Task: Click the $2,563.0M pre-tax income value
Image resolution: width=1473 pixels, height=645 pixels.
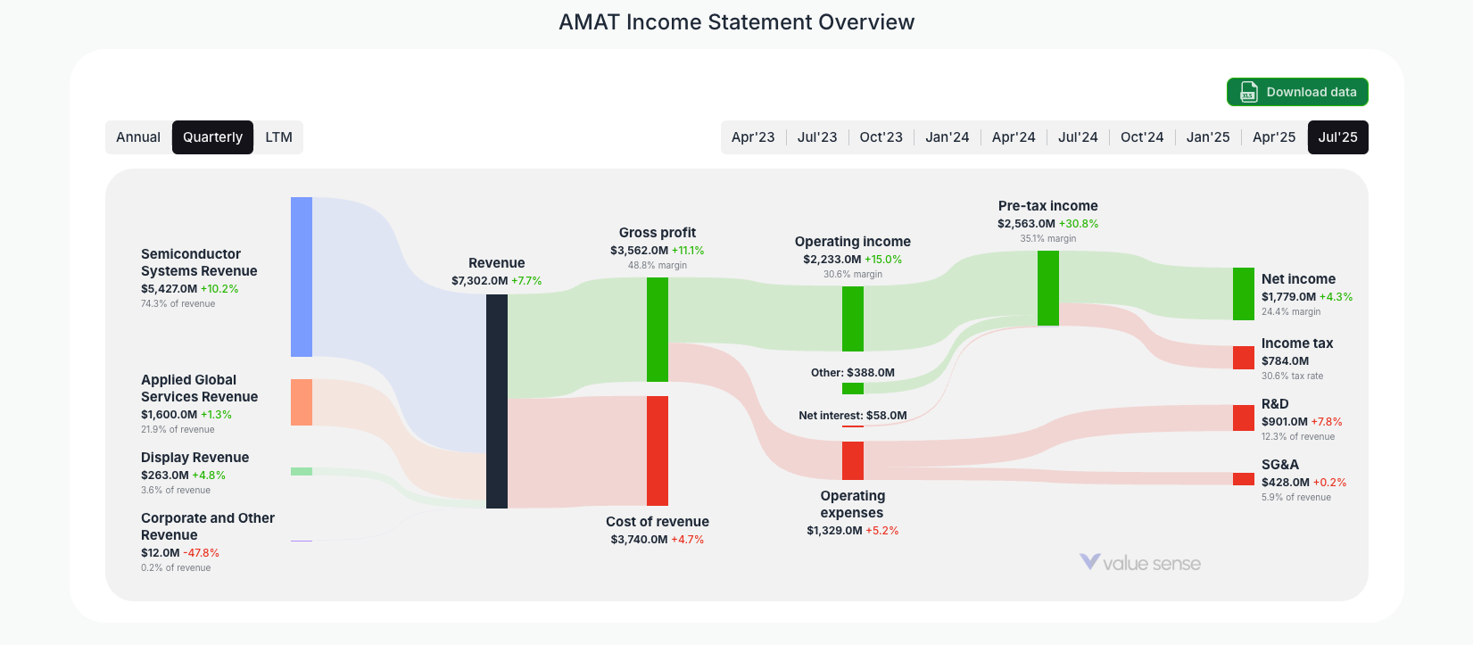Action: coord(1026,224)
